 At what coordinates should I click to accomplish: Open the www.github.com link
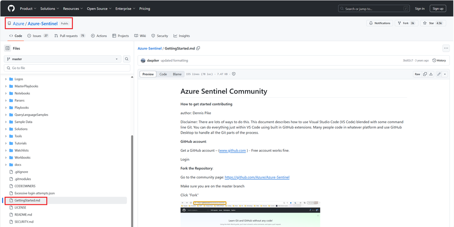point(232,150)
